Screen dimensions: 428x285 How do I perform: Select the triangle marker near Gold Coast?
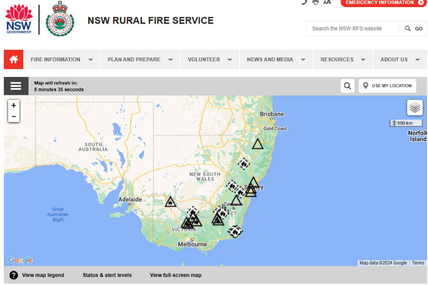tap(257, 144)
